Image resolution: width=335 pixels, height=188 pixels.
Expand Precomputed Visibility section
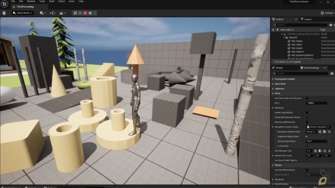point(273,79)
